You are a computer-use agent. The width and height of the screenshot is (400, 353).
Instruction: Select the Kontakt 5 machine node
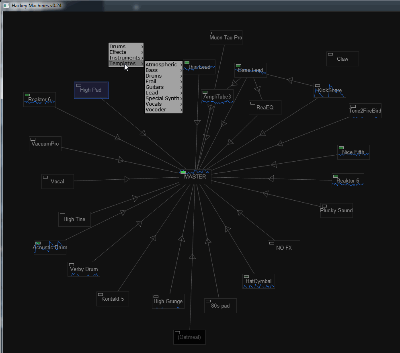113,299
